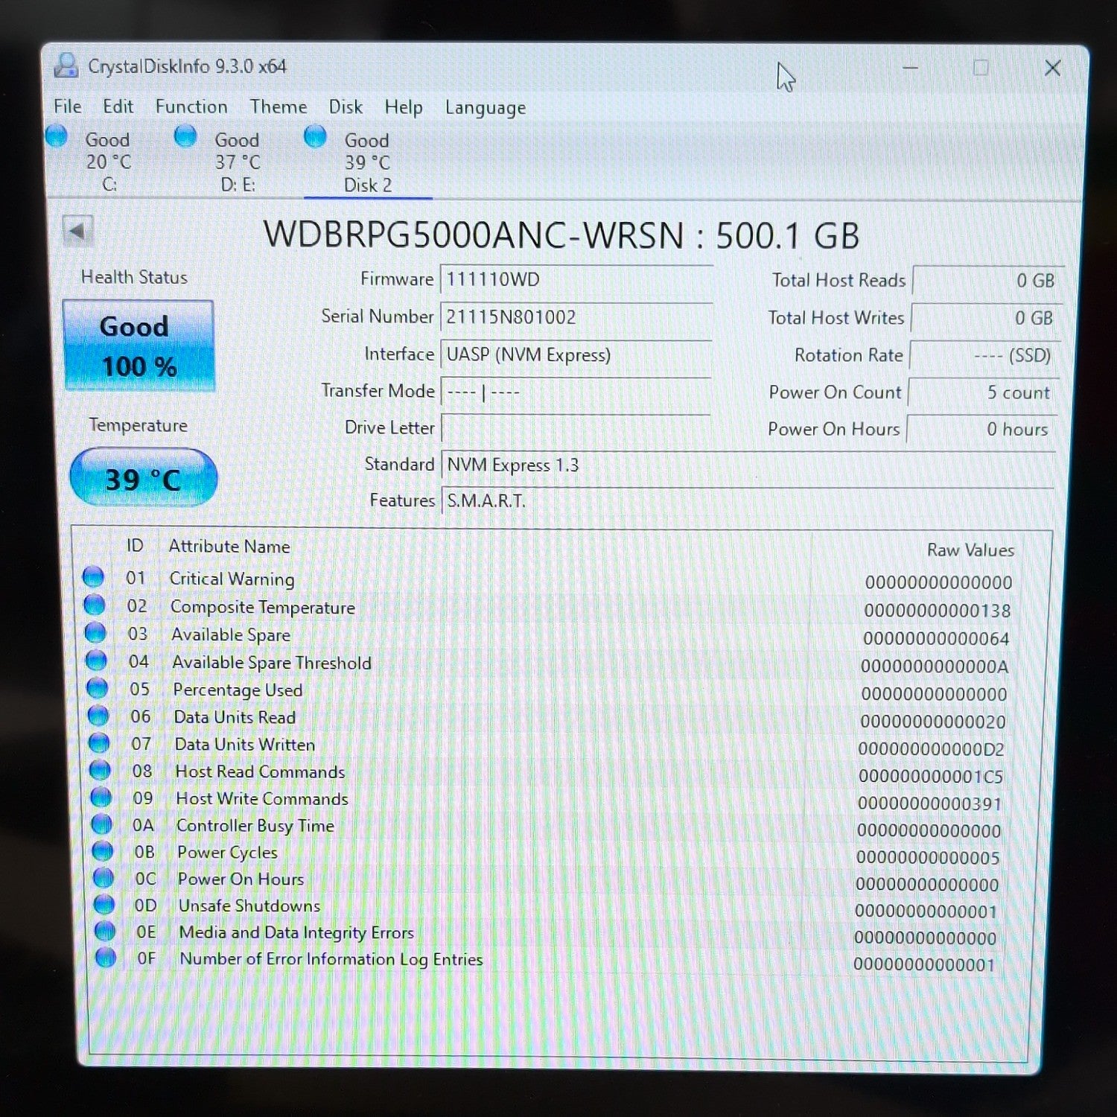Open the Disk menu
Viewport: 1117px width, 1117px height.
click(x=346, y=107)
